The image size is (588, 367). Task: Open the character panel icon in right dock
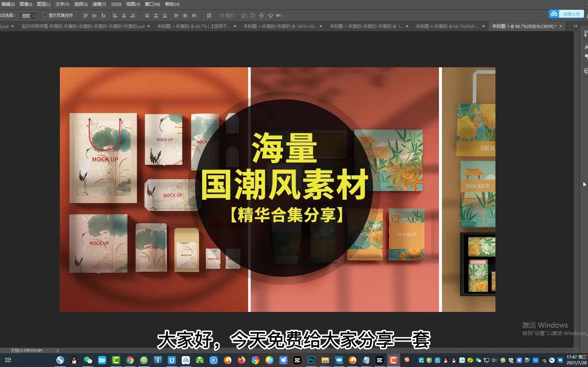pyautogui.click(x=586, y=47)
